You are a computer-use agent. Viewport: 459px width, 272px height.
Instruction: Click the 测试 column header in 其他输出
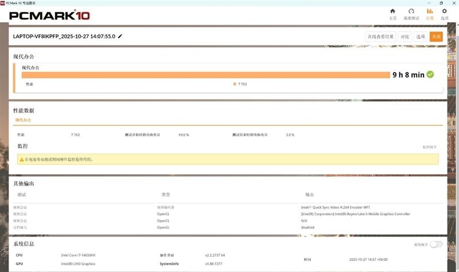(x=22, y=195)
